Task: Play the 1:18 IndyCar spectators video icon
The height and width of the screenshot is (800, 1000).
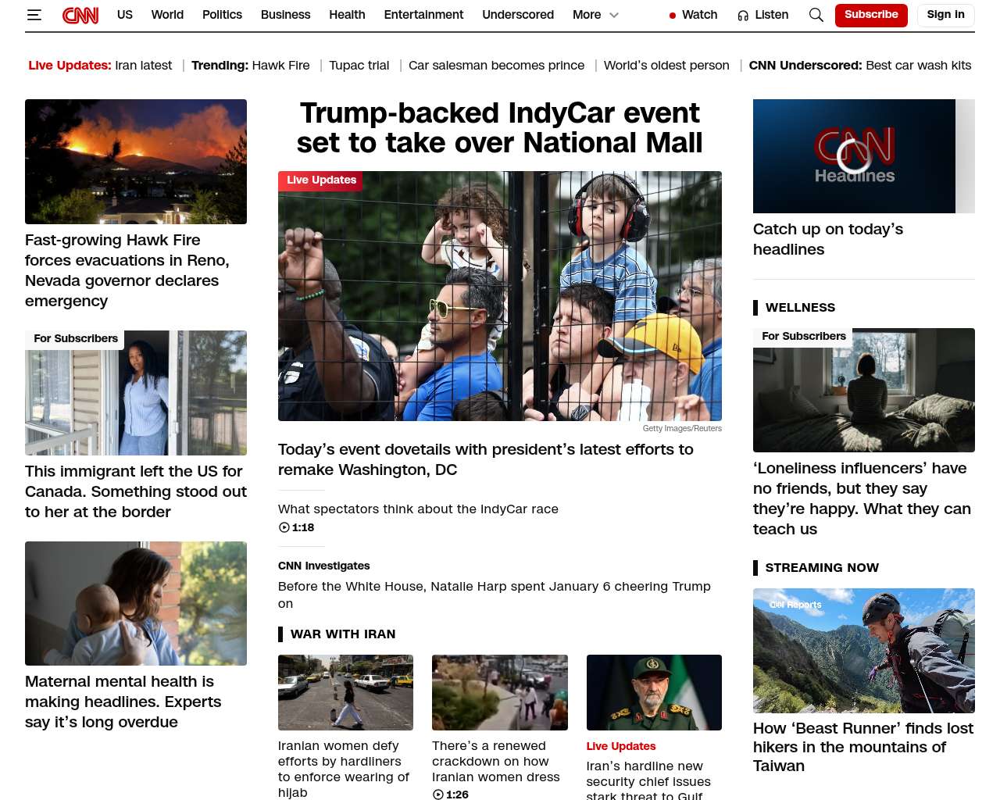Action: [284, 527]
